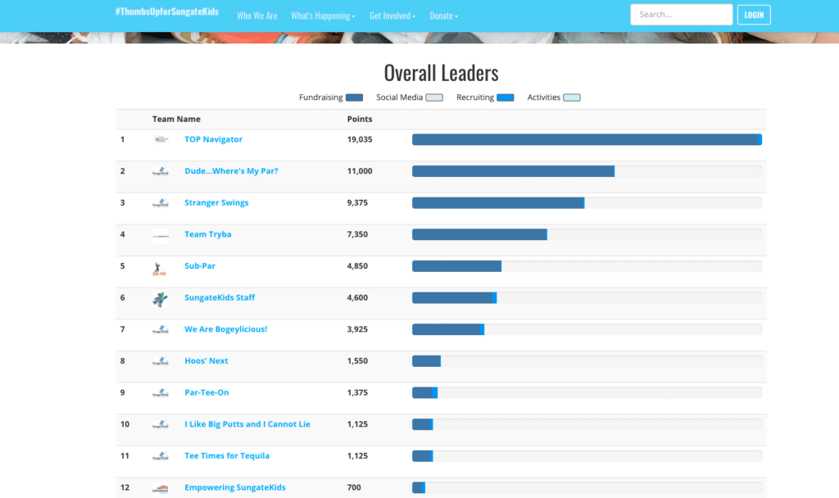Image resolution: width=839 pixels, height=498 pixels.
Task: Click the TOP Navigator team logo
Action: pyautogui.click(x=161, y=139)
